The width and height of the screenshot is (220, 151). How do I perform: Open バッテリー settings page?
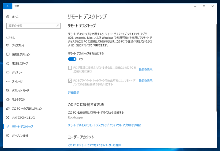point(17,72)
